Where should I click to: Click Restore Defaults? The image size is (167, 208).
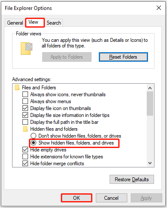[x=132, y=180]
